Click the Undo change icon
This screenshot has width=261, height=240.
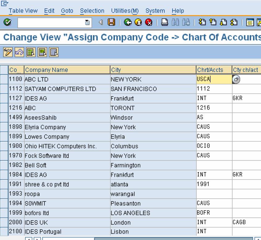click(19, 52)
